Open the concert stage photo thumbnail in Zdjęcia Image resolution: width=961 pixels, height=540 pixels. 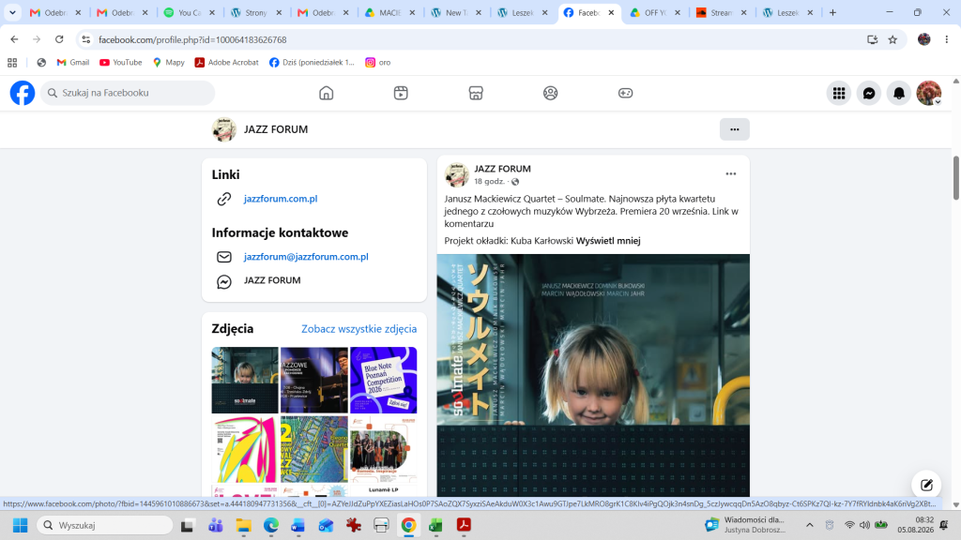click(314, 381)
